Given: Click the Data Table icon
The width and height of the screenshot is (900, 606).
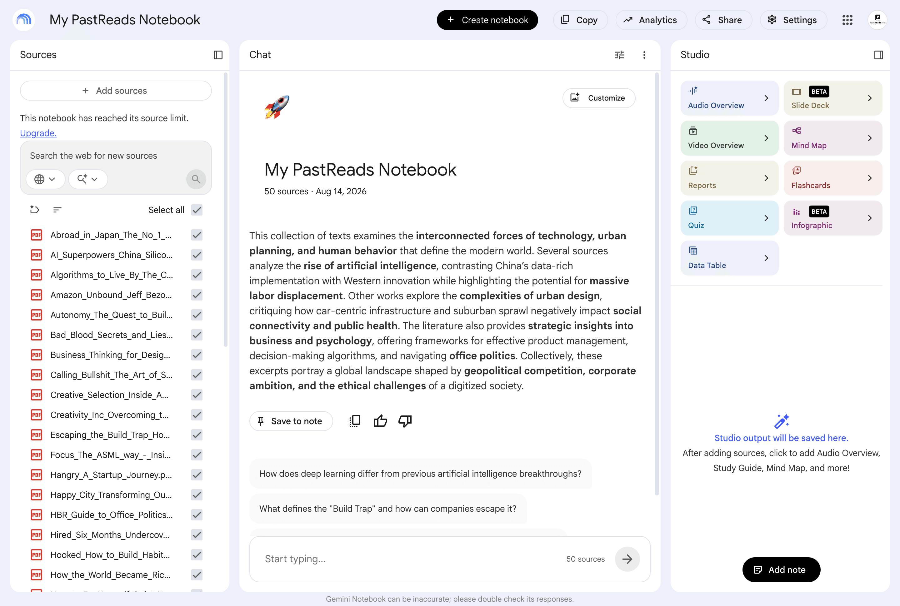Looking at the screenshot, I should (693, 251).
